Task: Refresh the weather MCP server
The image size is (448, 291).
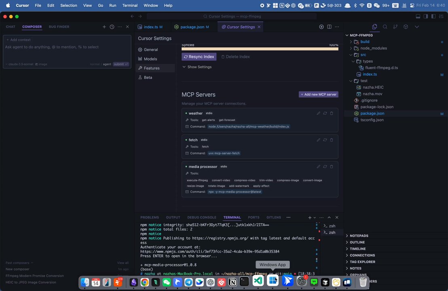Action: (325, 114)
